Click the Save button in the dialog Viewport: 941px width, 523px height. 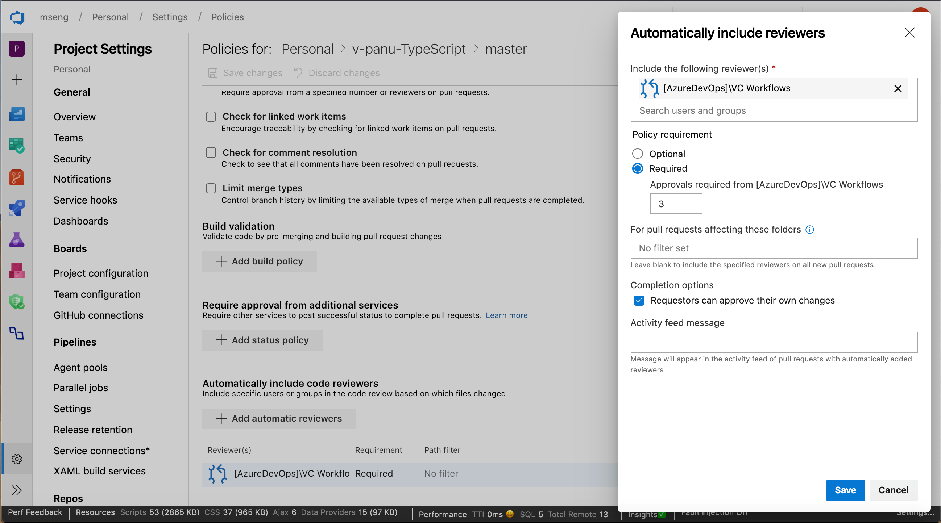844,490
